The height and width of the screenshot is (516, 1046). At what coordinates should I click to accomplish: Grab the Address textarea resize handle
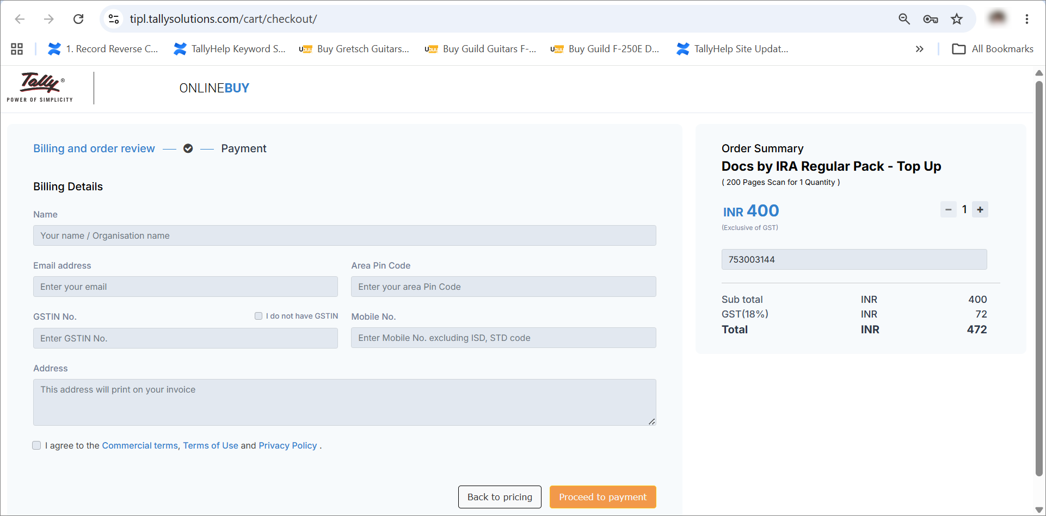[652, 421]
